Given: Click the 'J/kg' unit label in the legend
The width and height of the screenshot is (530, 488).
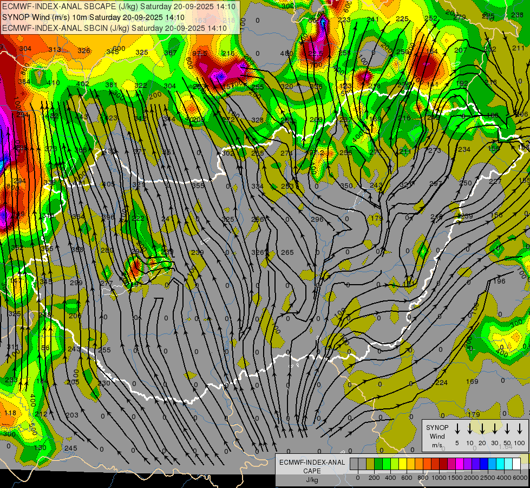Looking at the screenshot, I should (312, 480).
